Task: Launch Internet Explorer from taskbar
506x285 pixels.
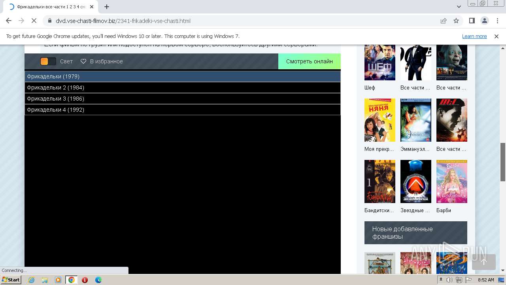Action: pyautogui.click(x=31, y=280)
